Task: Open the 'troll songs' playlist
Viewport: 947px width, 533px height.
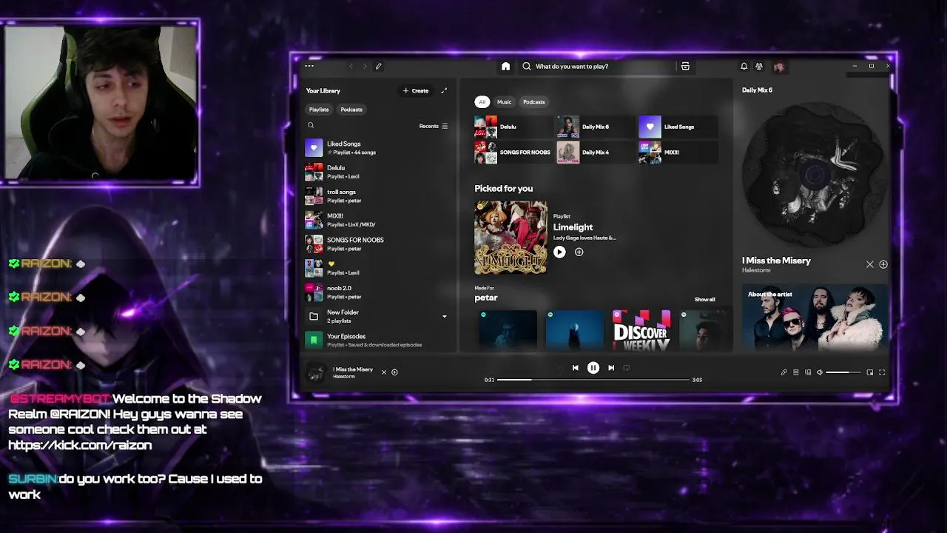Action: point(377,195)
